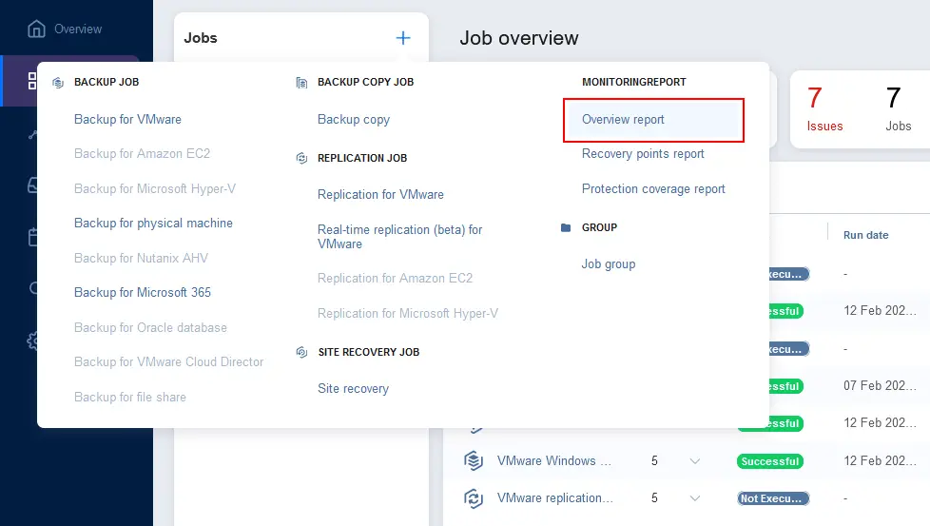Choose Replication for VMware

click(380, 194)
